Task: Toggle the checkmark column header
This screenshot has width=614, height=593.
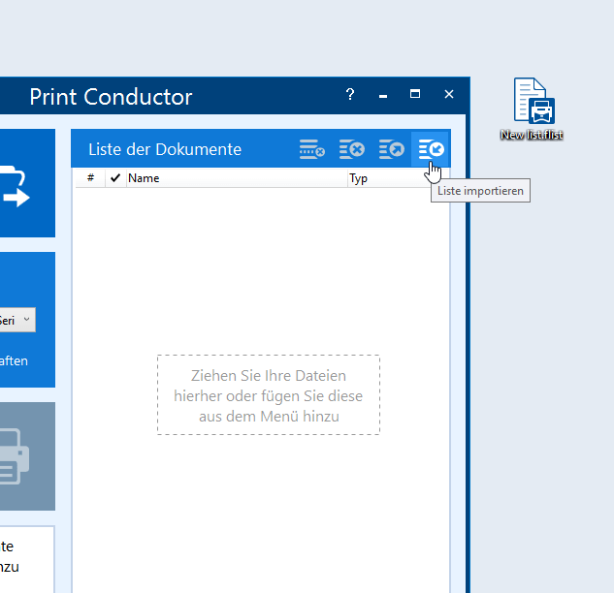Action: tap(115, 178)
